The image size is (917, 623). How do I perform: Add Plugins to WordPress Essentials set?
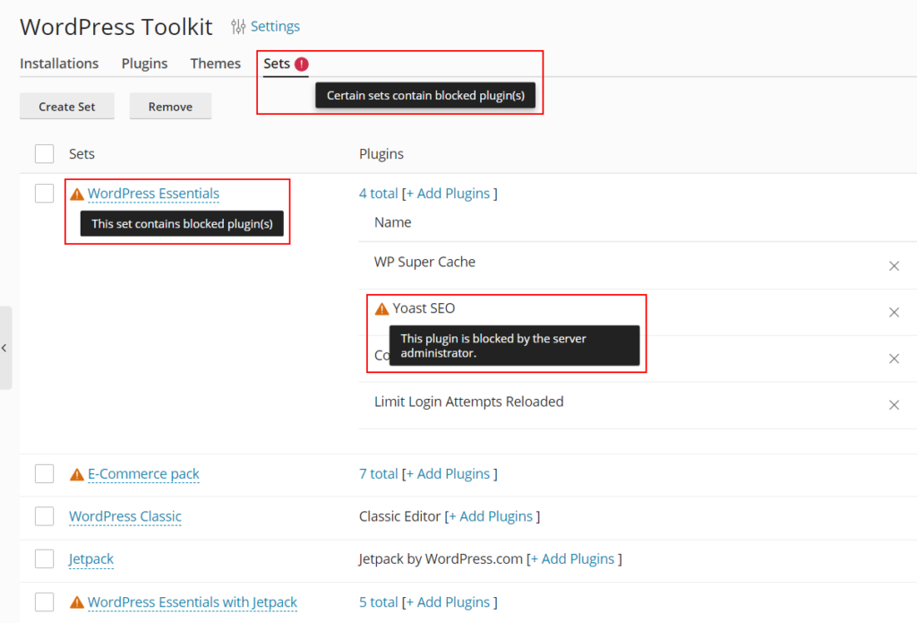coord(448,194)
